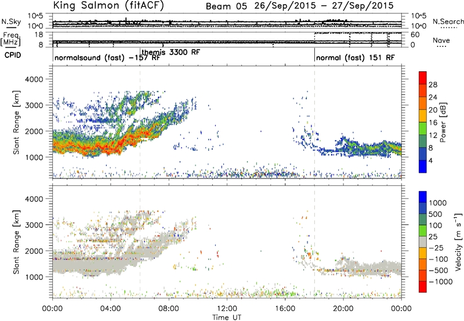Click the '100' value on Velocity colorbar

click(436, 225)
